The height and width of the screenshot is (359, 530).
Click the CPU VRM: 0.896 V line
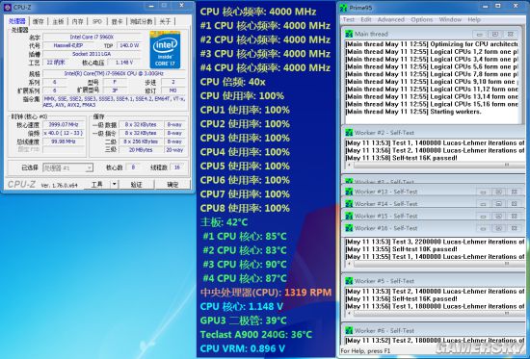pyautogui.click(x=243, y=348)
